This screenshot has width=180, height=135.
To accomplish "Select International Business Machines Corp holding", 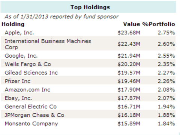I will [x=48, y=44].
